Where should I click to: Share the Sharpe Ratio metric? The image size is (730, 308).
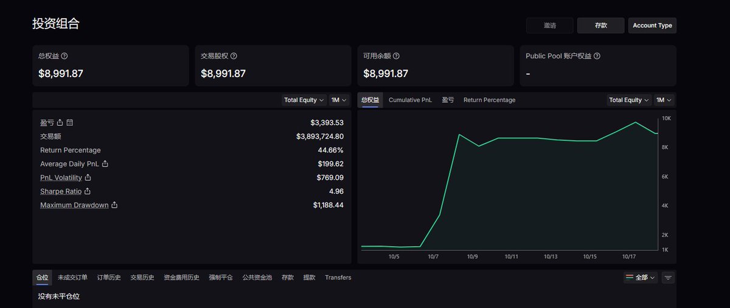[88, 191]
